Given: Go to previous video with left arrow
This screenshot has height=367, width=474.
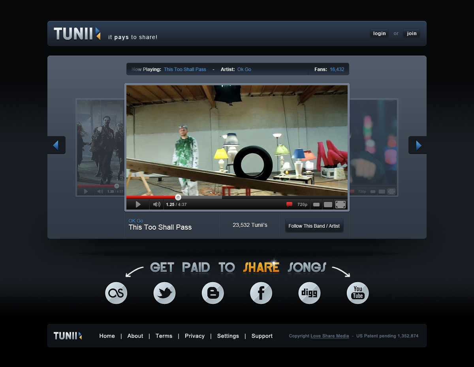Looking at the screenshot, I should [56, 145].
